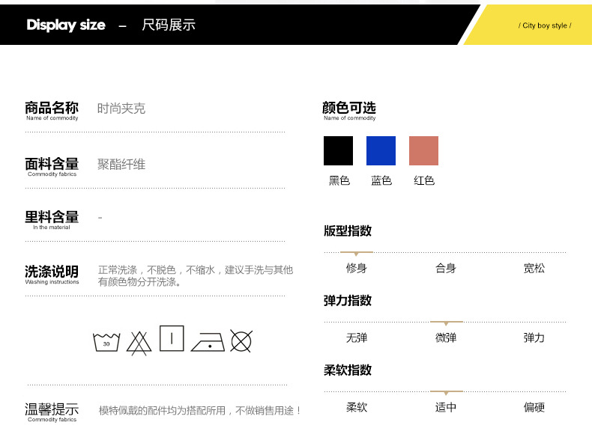Choose the 无弹 elasticity option
Screen dimensions: 592x437
[357, 337]
